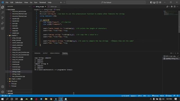This screenshot has width=180, height=101.
Task: Close the string_m.cpp editor tab
Action: tap(45, 7)
